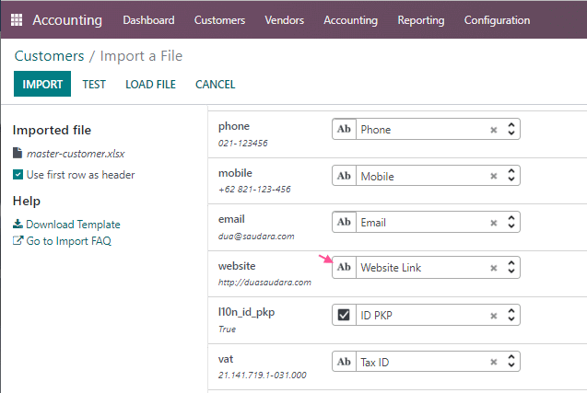Select the master-customer.xlsx file name
Screen dimensions: 587x393
click(76, 154)
